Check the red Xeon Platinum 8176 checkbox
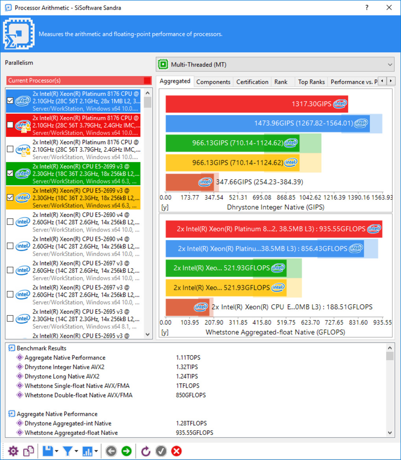The width and height of the screenshot is (401, 460). pos(10,125)
